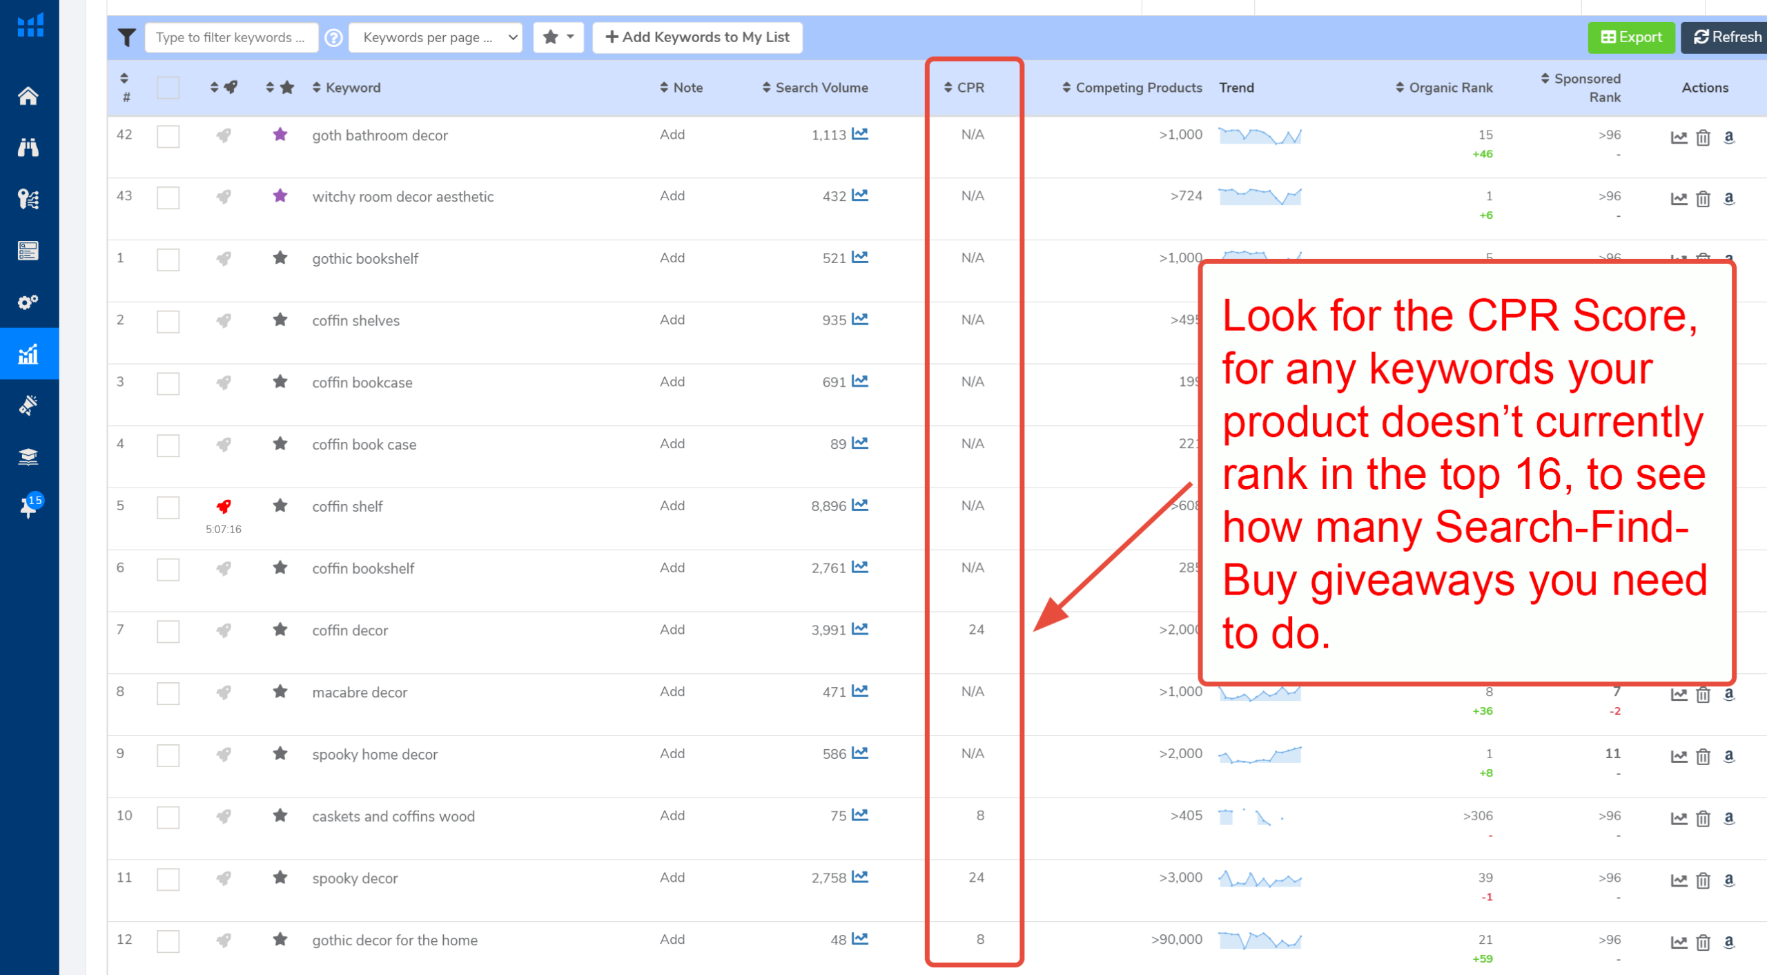Check the select-all header checkbox
Image resolution: width=1767 pixels, height=975 pixels.
click(168, 88)
